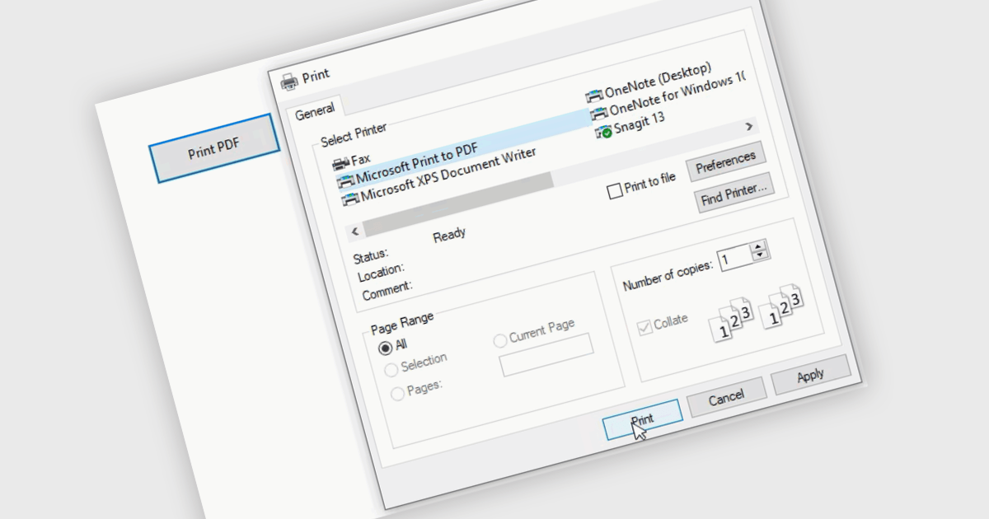
Task: Toggle the Collate checkbox
Action: (645, 327)
